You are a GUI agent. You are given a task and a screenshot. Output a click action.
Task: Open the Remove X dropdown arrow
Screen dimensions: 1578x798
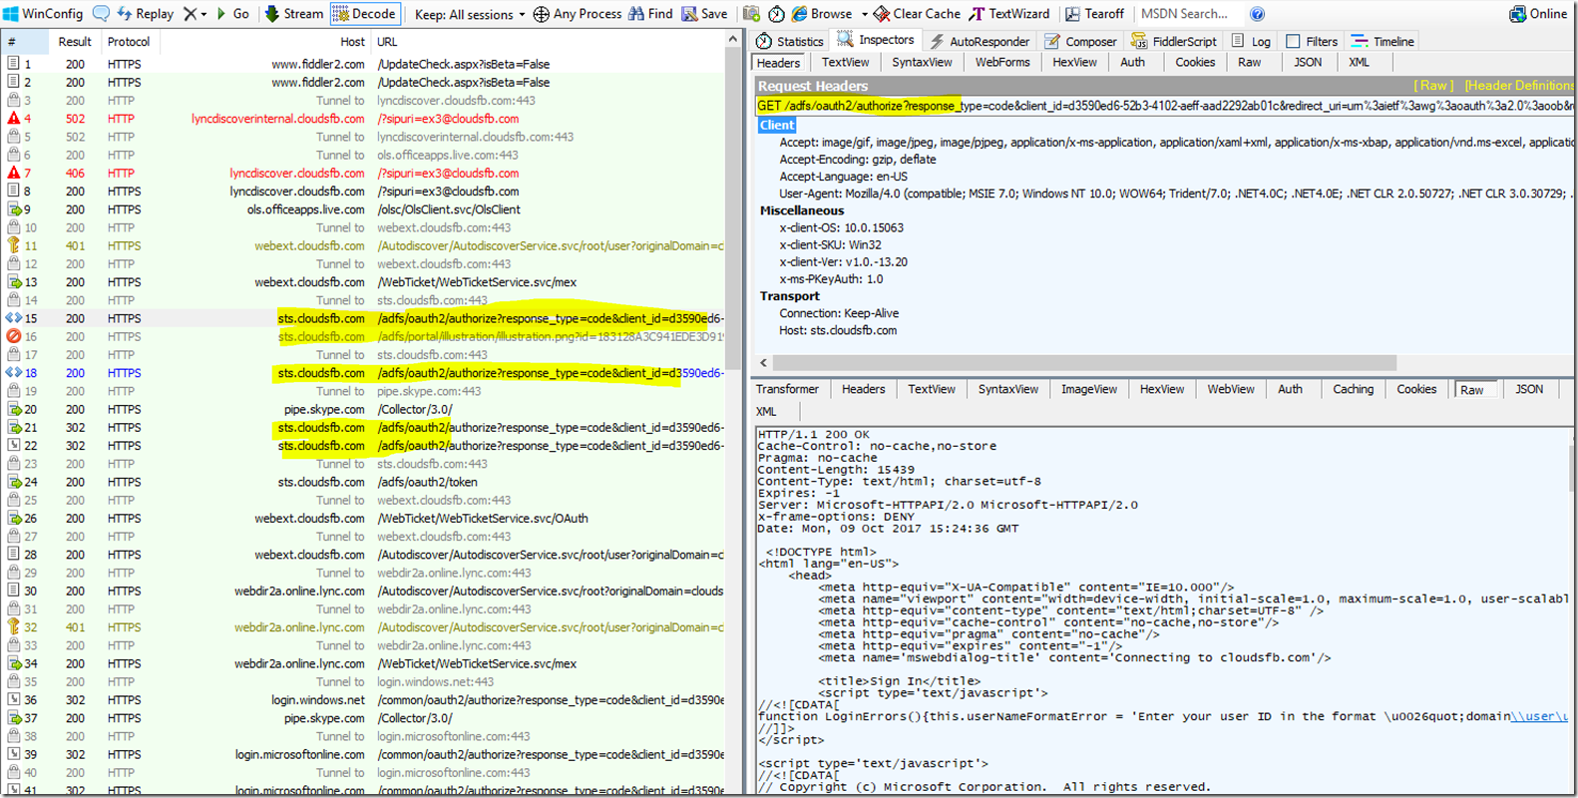tap(204, 14)
